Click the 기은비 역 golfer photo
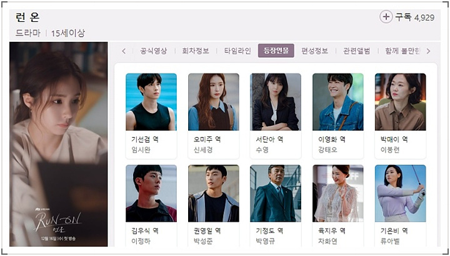The height and width of the screenshot is (256, 450). 401,193
